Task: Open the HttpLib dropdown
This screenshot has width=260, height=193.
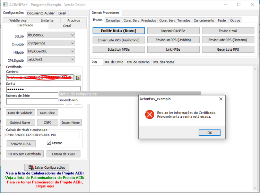Action: point(51,51)
